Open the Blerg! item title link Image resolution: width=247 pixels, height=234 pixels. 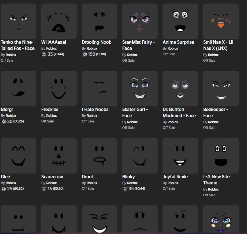pyautogui.click(x=7, y=110)
